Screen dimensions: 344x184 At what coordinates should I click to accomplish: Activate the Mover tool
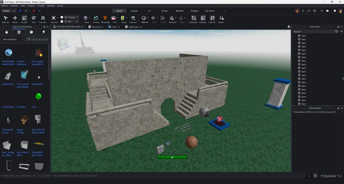point(15,19)
